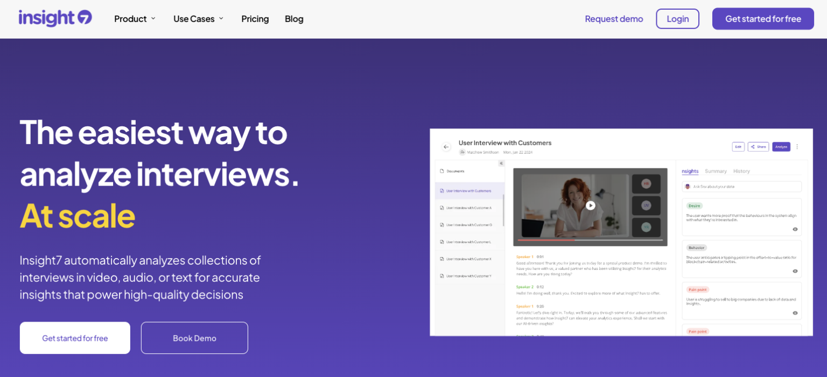Switch to the Summary tab
827x377 pixels.
pyautogui.click(x=716, y=171)
